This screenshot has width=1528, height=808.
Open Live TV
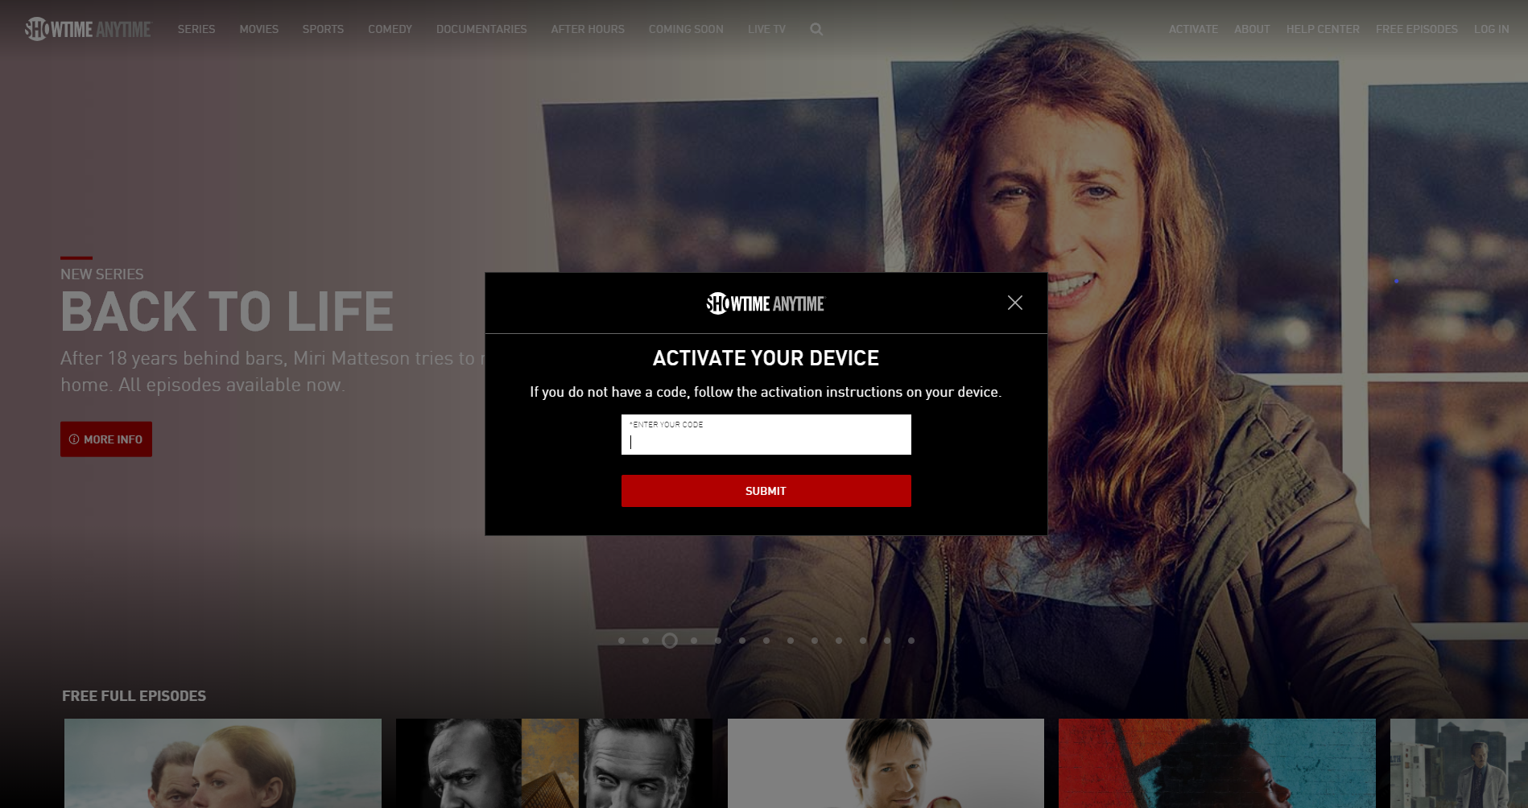(x=766, y=29)
